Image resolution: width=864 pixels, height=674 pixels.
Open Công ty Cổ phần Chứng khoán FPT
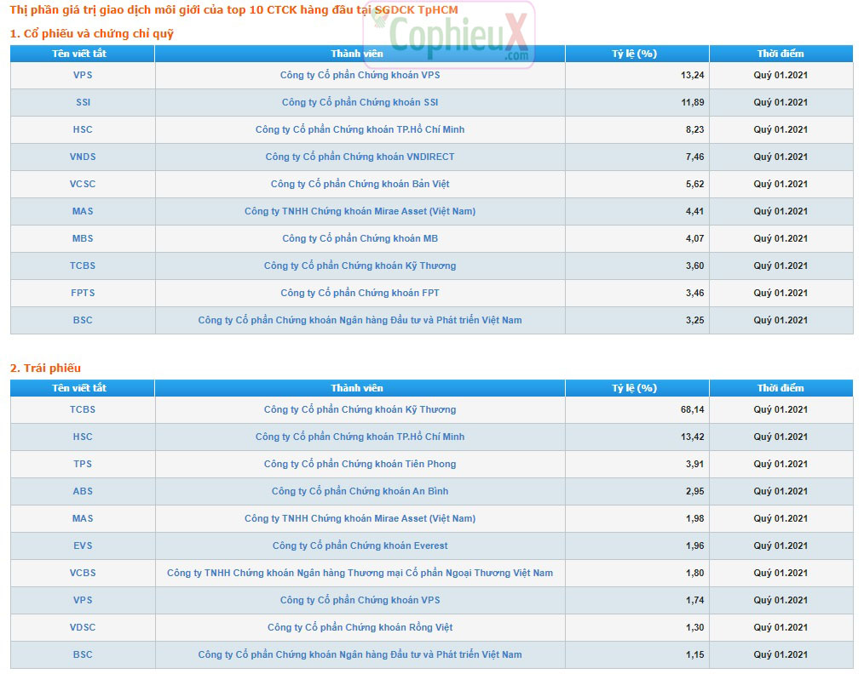(360, 293)
